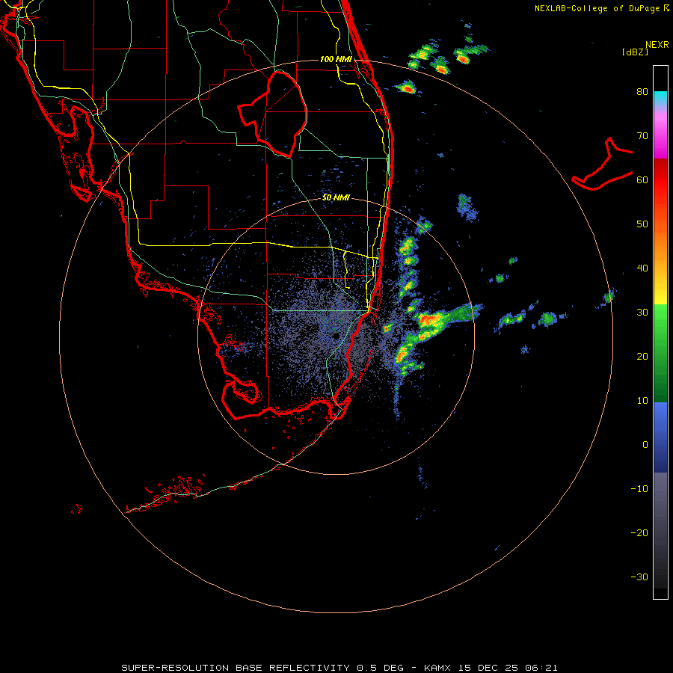Select the 100 NMI range ring label

point(336,59)
